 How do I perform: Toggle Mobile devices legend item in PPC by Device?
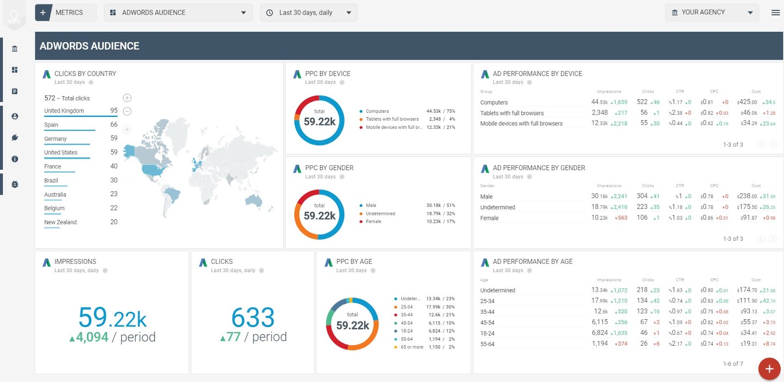391,127
